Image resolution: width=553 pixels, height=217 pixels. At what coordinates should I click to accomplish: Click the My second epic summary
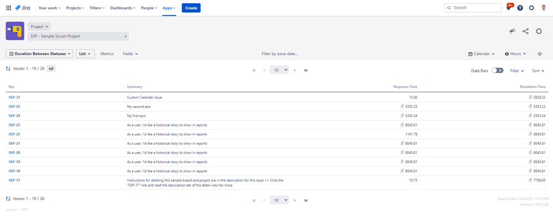139,107
